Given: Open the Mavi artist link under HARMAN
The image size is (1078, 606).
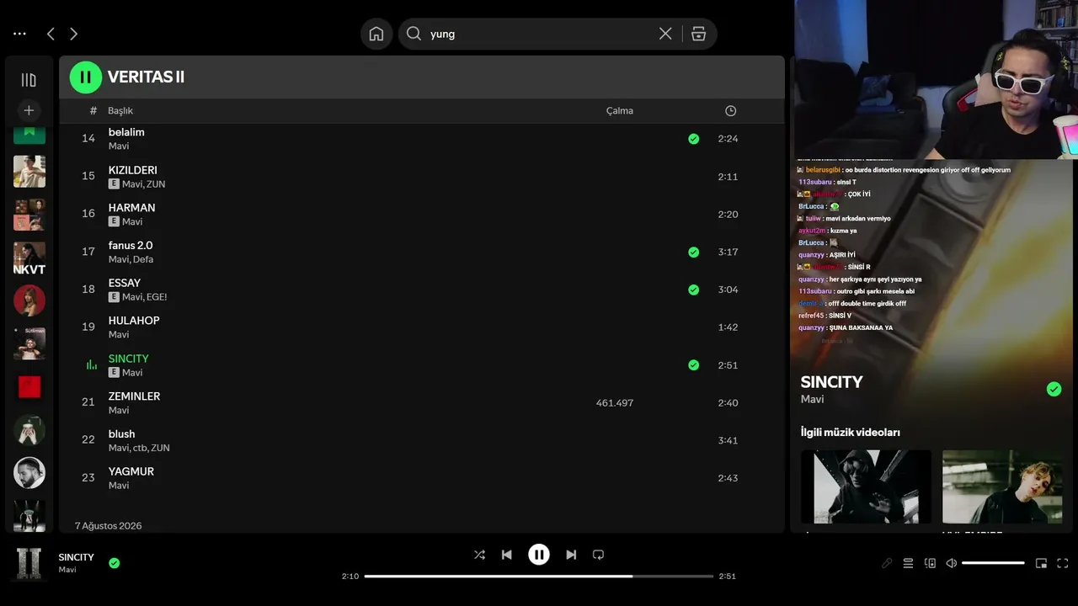Looking at the screenshot, I should (132, 222).
